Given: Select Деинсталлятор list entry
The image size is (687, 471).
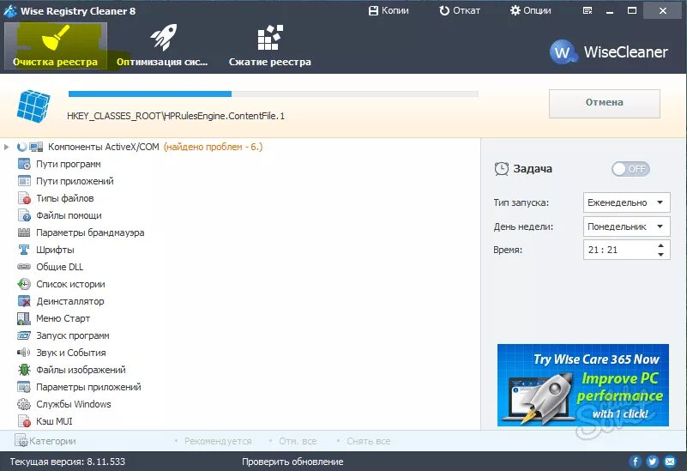Looking at the screenshot, I should (70, 301).
